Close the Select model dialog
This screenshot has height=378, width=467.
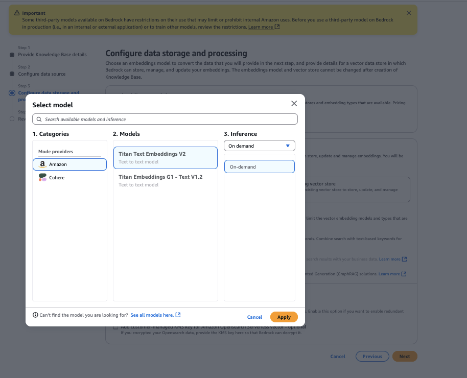[294, 104]
